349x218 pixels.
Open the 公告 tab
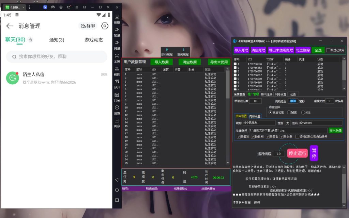pyautogui.click(x=293, y=94)
